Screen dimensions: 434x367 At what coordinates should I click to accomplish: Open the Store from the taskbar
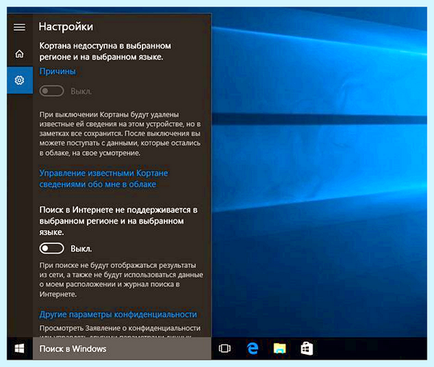click(x=307, y=348)
